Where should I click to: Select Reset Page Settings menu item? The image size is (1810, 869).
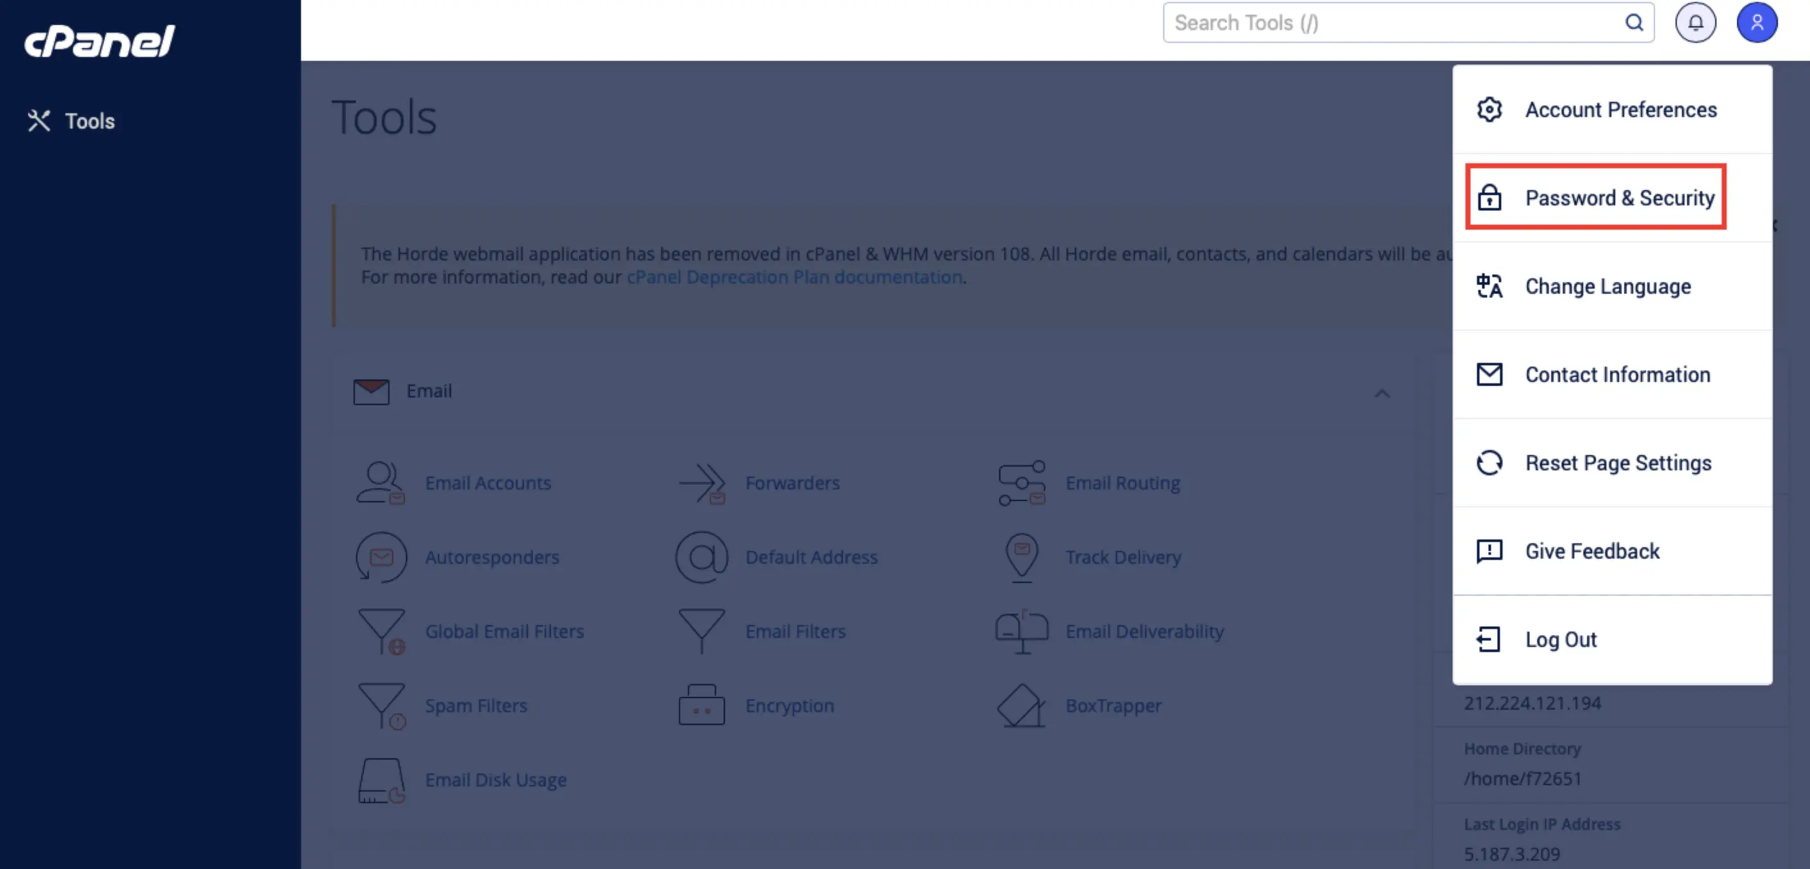1612,463
